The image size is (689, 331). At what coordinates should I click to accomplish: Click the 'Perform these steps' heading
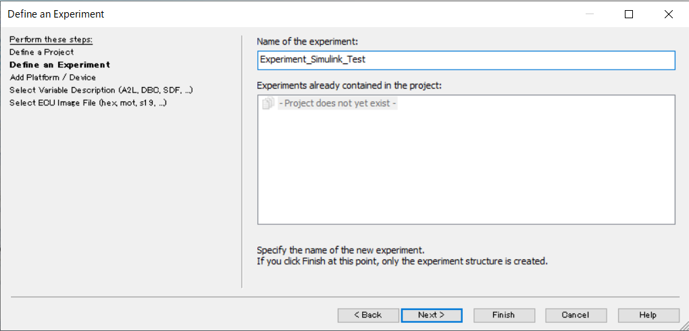(x=51, y=40)
